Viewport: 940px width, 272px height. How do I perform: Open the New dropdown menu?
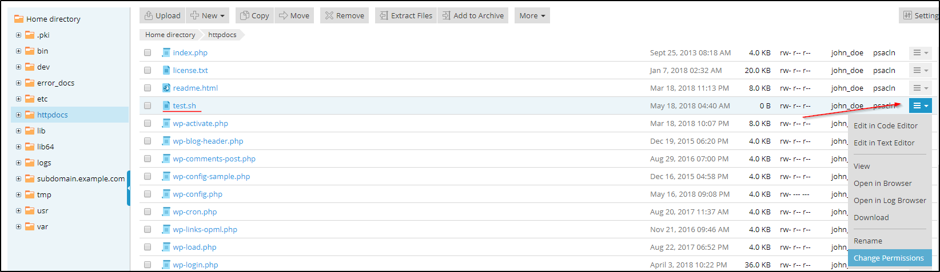click(x=208, y=15)
